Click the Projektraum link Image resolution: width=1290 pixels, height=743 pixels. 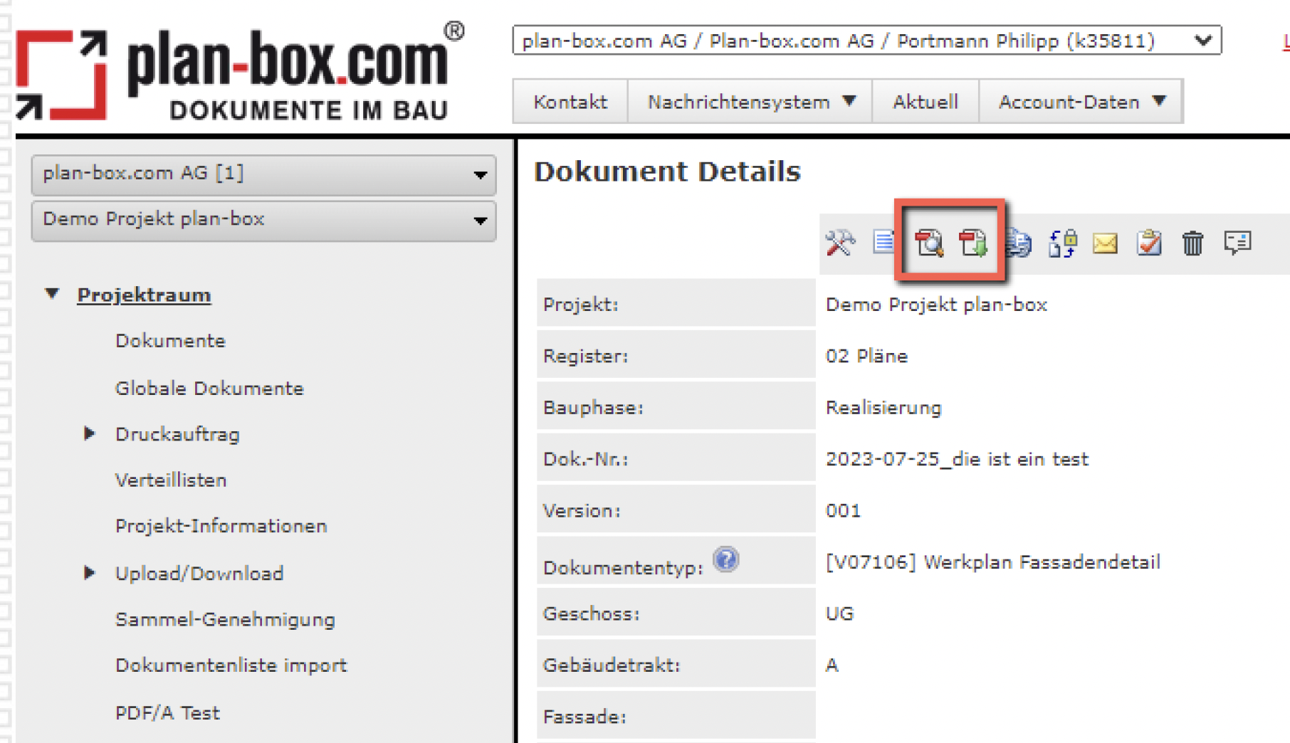(144, 295)
